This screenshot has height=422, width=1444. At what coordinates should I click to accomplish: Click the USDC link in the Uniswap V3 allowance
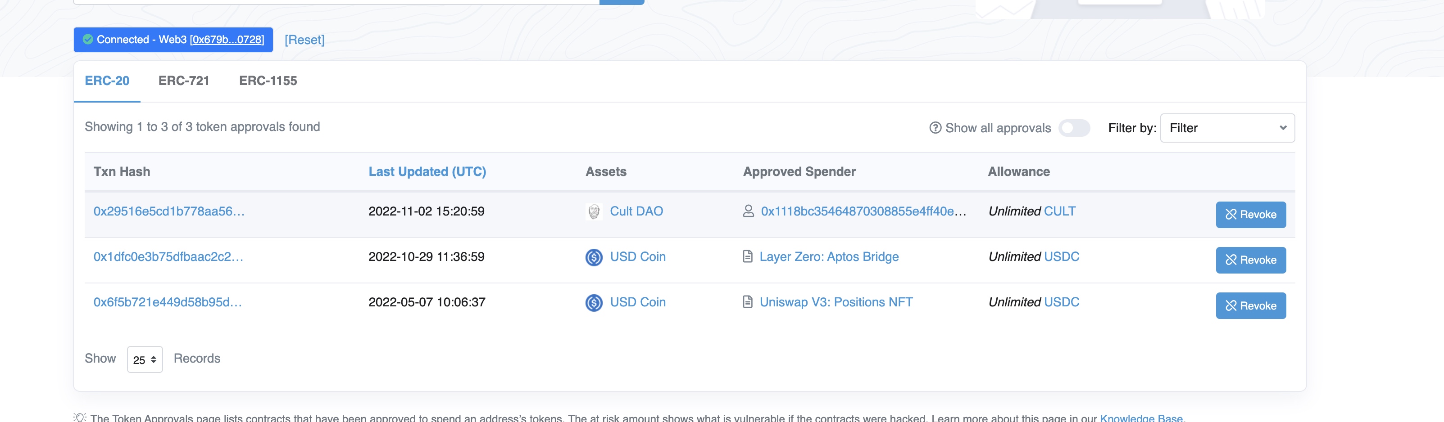(1062, 302)
